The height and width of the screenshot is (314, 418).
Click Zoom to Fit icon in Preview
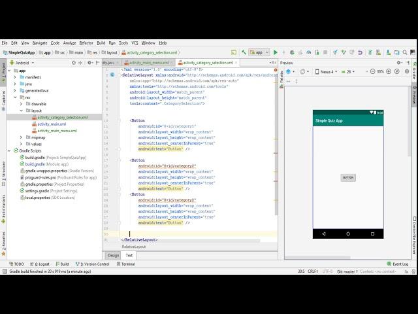397,71
